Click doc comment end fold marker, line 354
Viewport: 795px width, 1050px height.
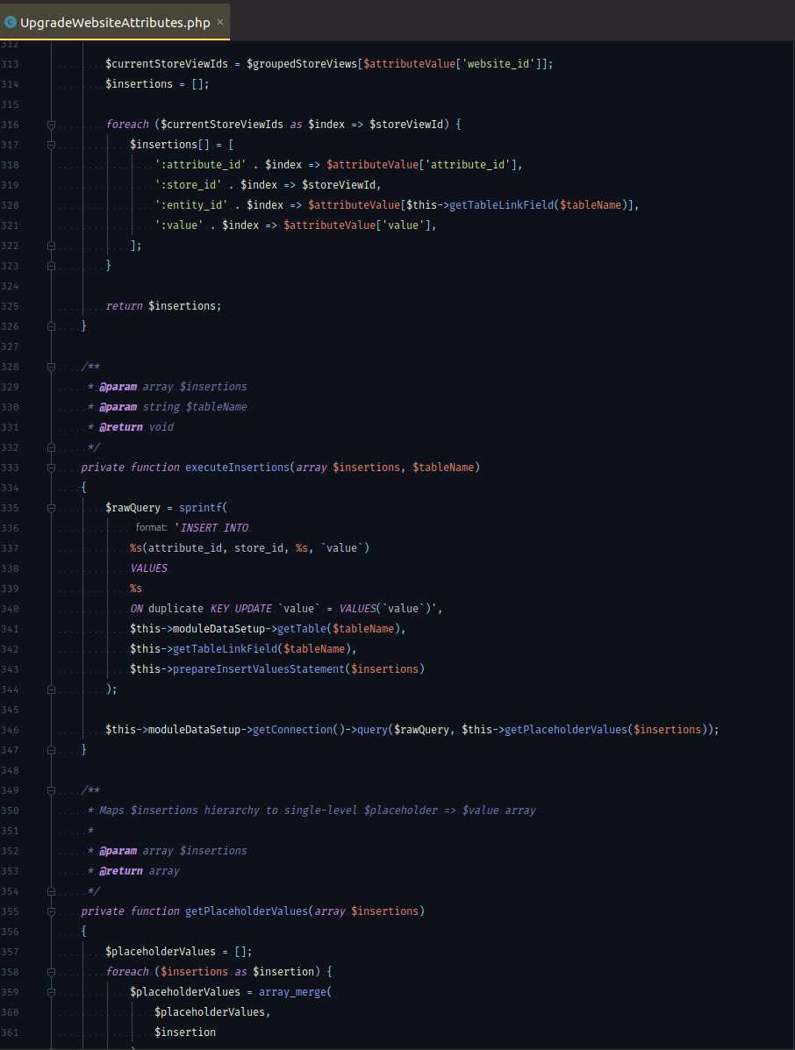tap(51, 891)
